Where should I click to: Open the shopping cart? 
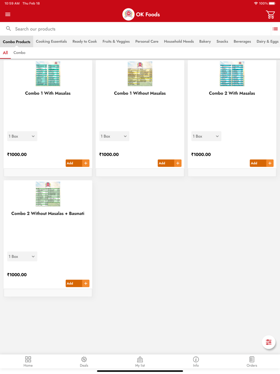270,14
